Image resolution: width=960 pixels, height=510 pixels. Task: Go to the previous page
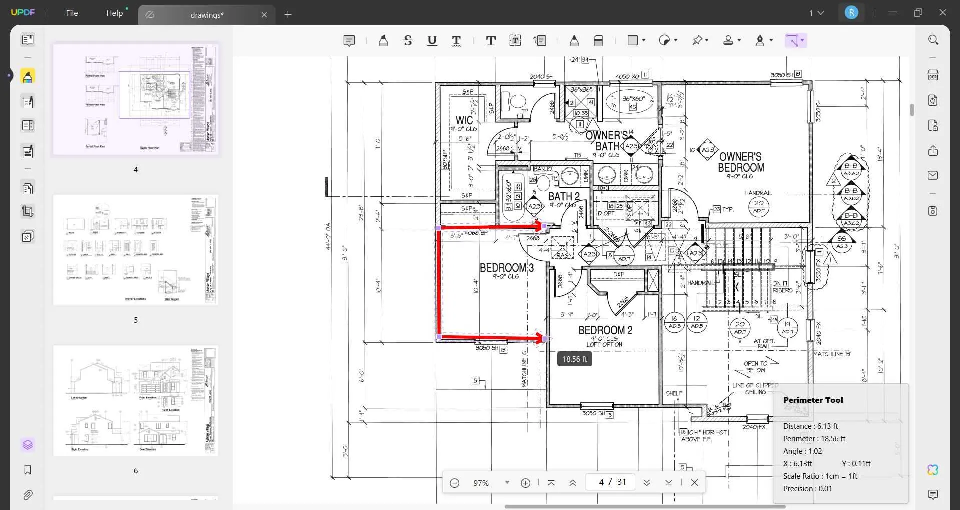(x=573, y=483)
